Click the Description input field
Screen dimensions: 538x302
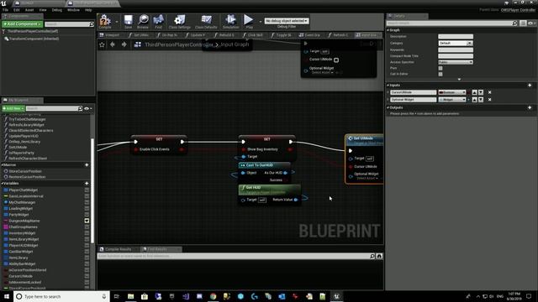456,36
